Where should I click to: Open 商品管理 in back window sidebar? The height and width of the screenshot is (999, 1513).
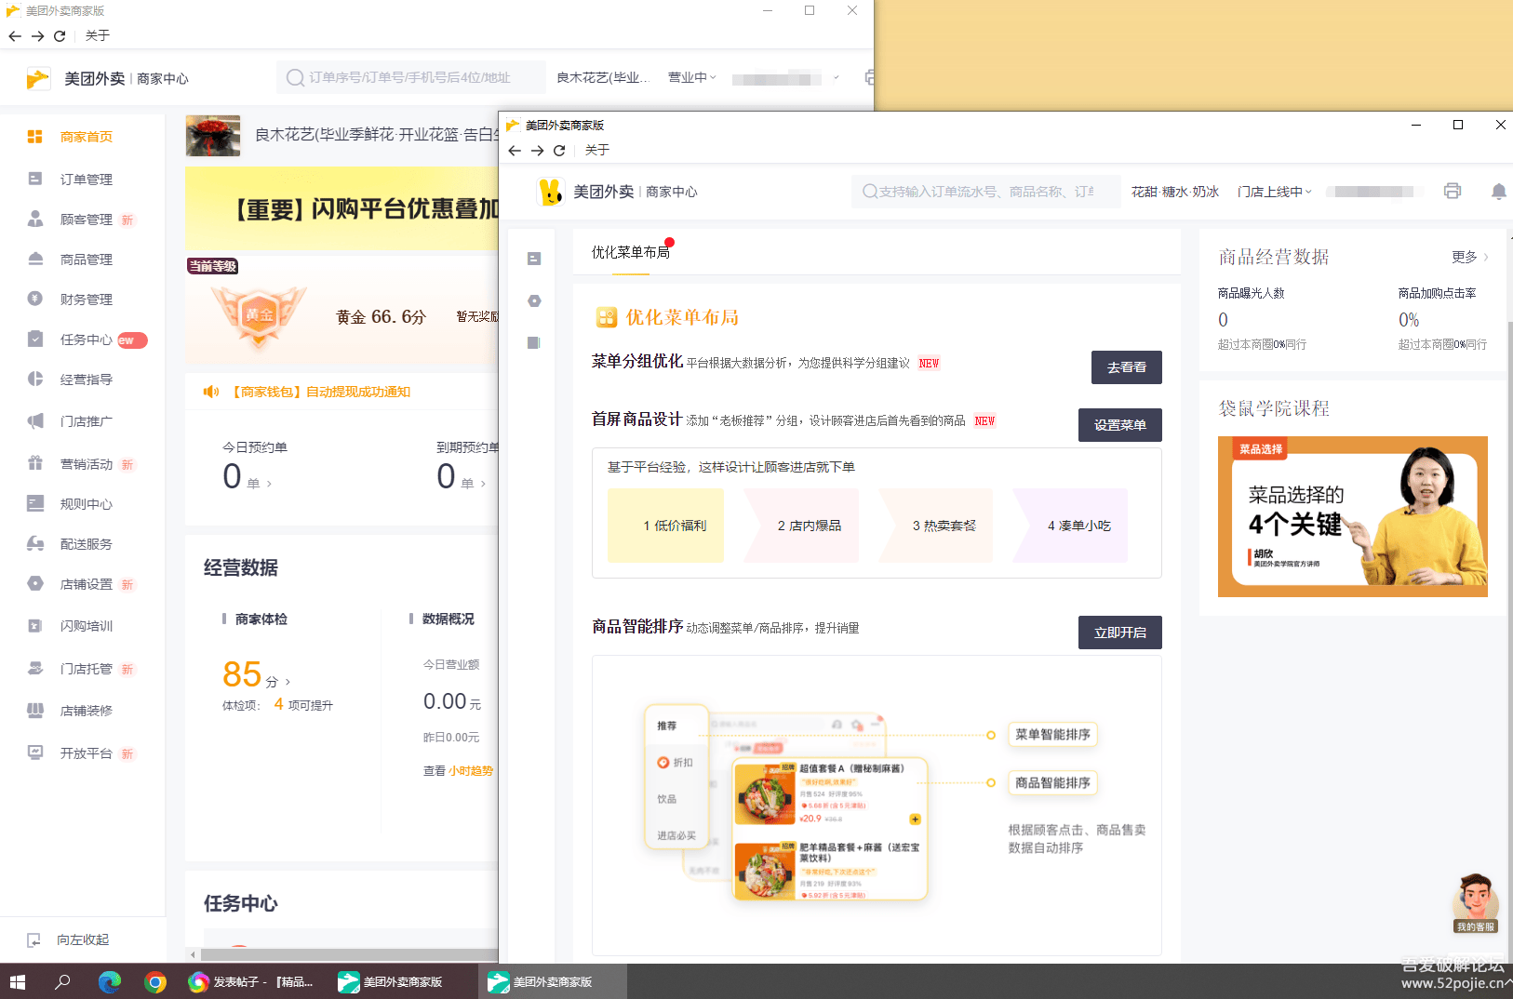coord(86,259)
